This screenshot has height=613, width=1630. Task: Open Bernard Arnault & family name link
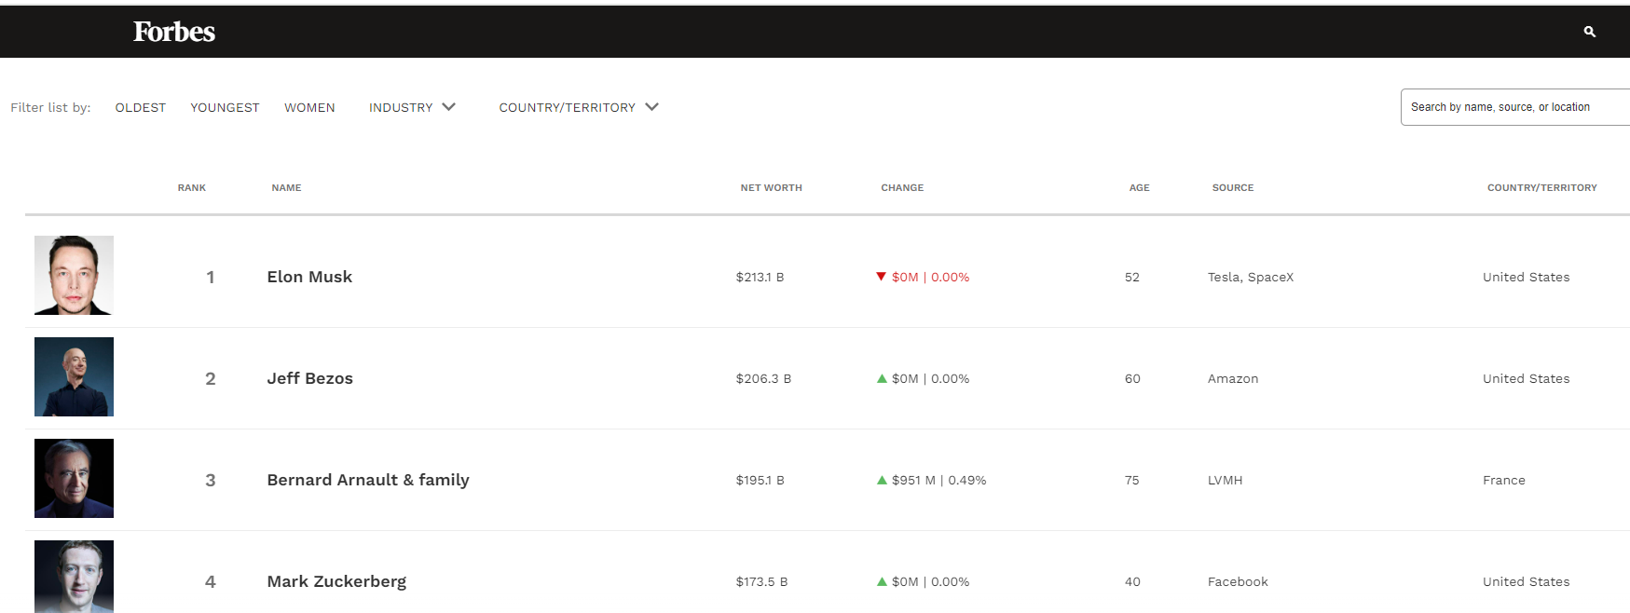(x=368, y=480)
